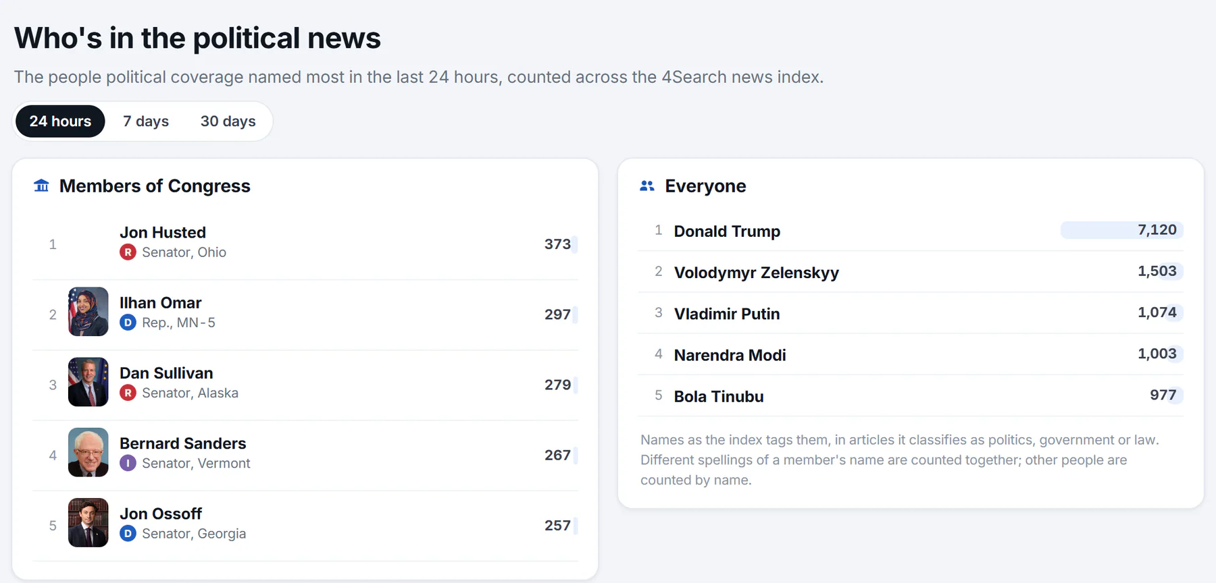The height and width of the screenshot is (583, 1216).
Task: Click the 'Senator, Vermont' label
Action: point(196,463)
